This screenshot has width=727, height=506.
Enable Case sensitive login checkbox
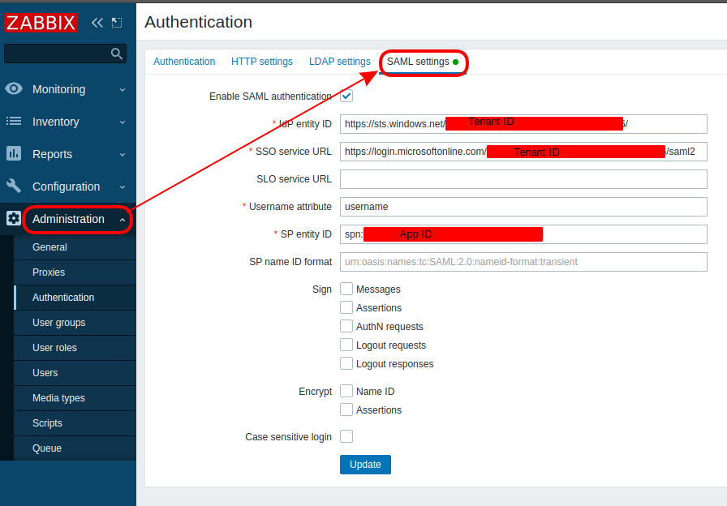click(346, 436)
